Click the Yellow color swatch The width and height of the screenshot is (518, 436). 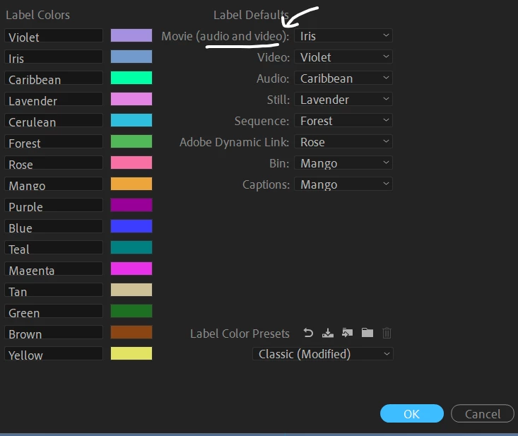click(131, 353)
